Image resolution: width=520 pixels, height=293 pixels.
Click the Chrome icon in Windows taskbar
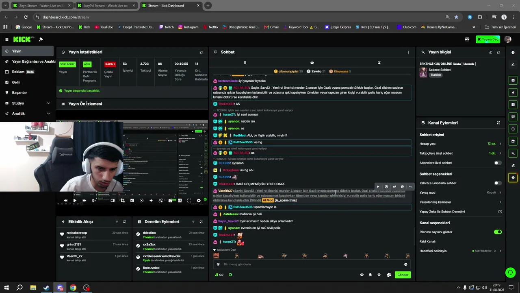pos(73,288)
